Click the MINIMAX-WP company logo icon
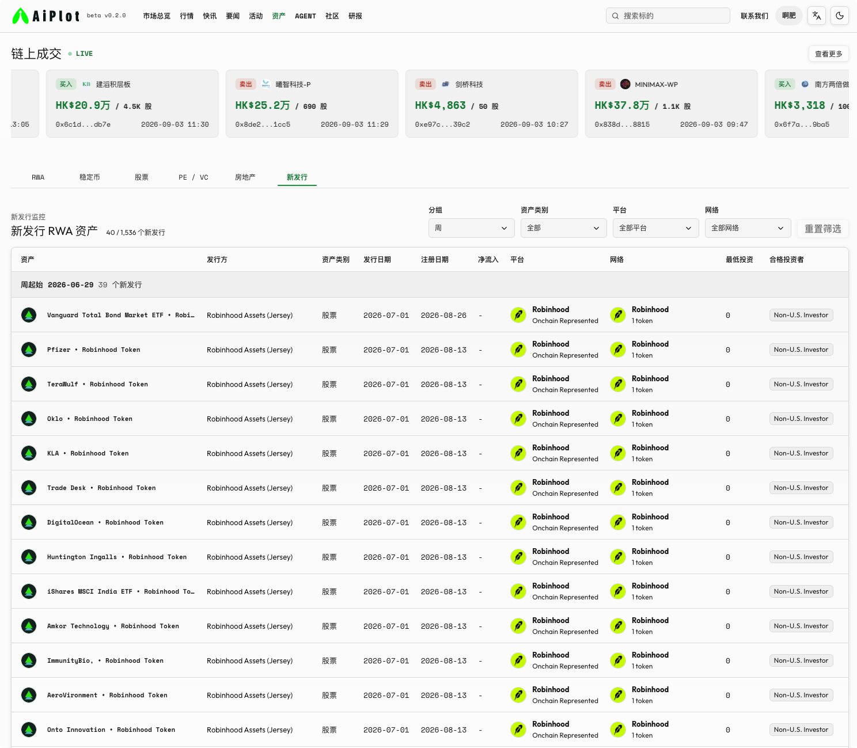Viewport: 857px width, 748px height. [625, 84]
